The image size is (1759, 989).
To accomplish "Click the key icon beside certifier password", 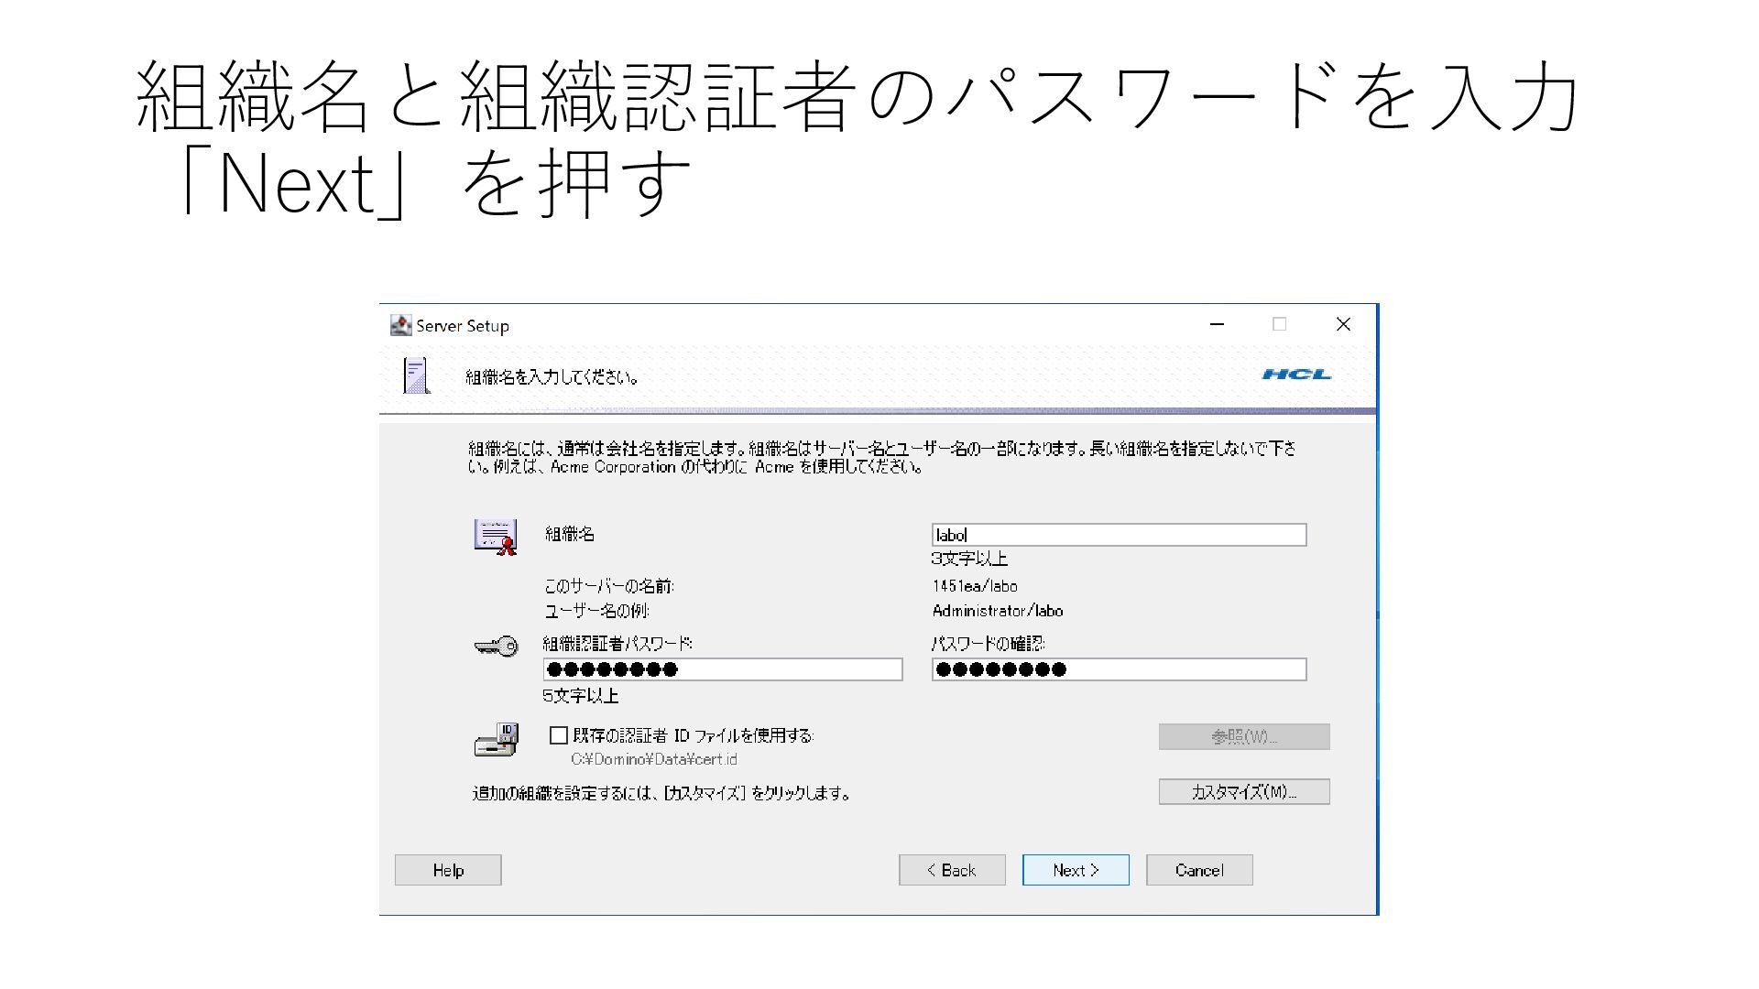I will click(496, 647).
